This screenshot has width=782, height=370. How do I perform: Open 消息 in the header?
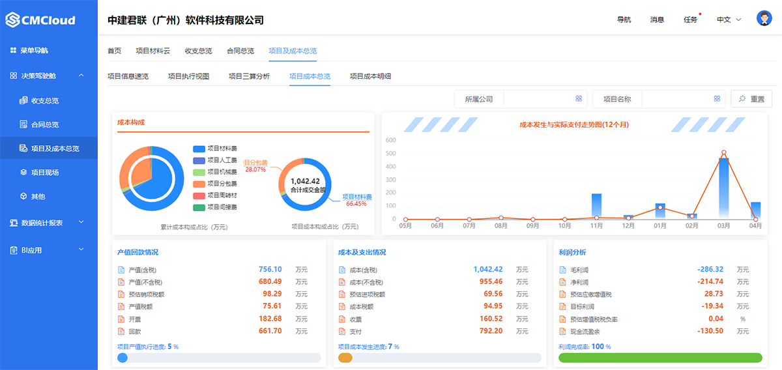(657, 20)
